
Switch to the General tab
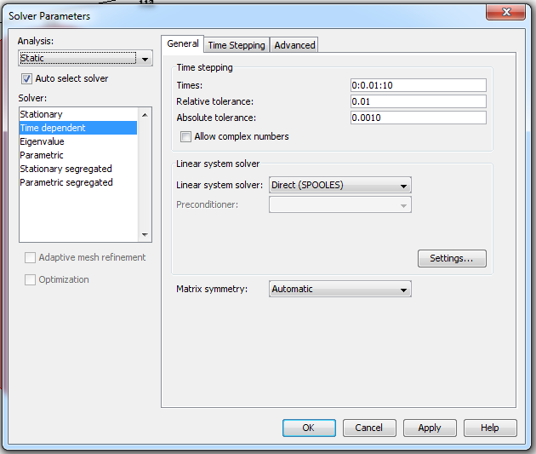pos(183,43)
